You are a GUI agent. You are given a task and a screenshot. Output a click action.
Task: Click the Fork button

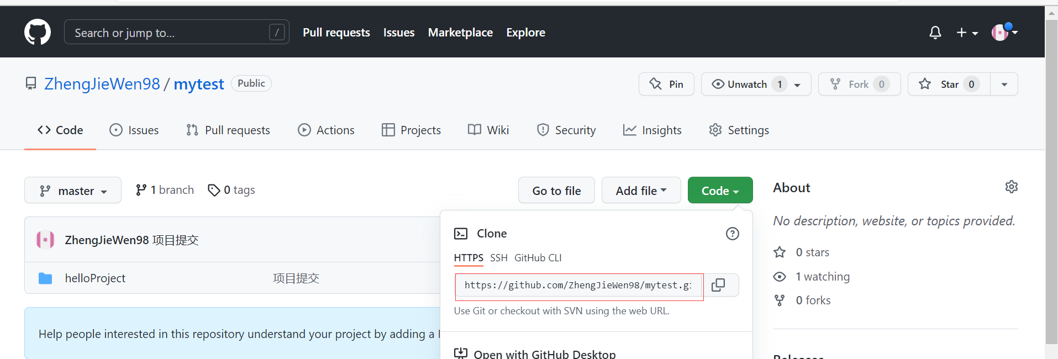[859, 84]
